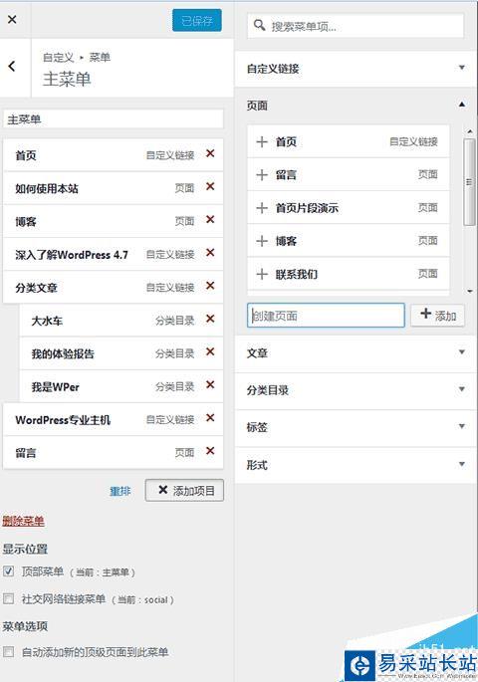Open the WordPress专业主机 menu item
Viewport: 478px width, 682px height.
coord(114,420)
